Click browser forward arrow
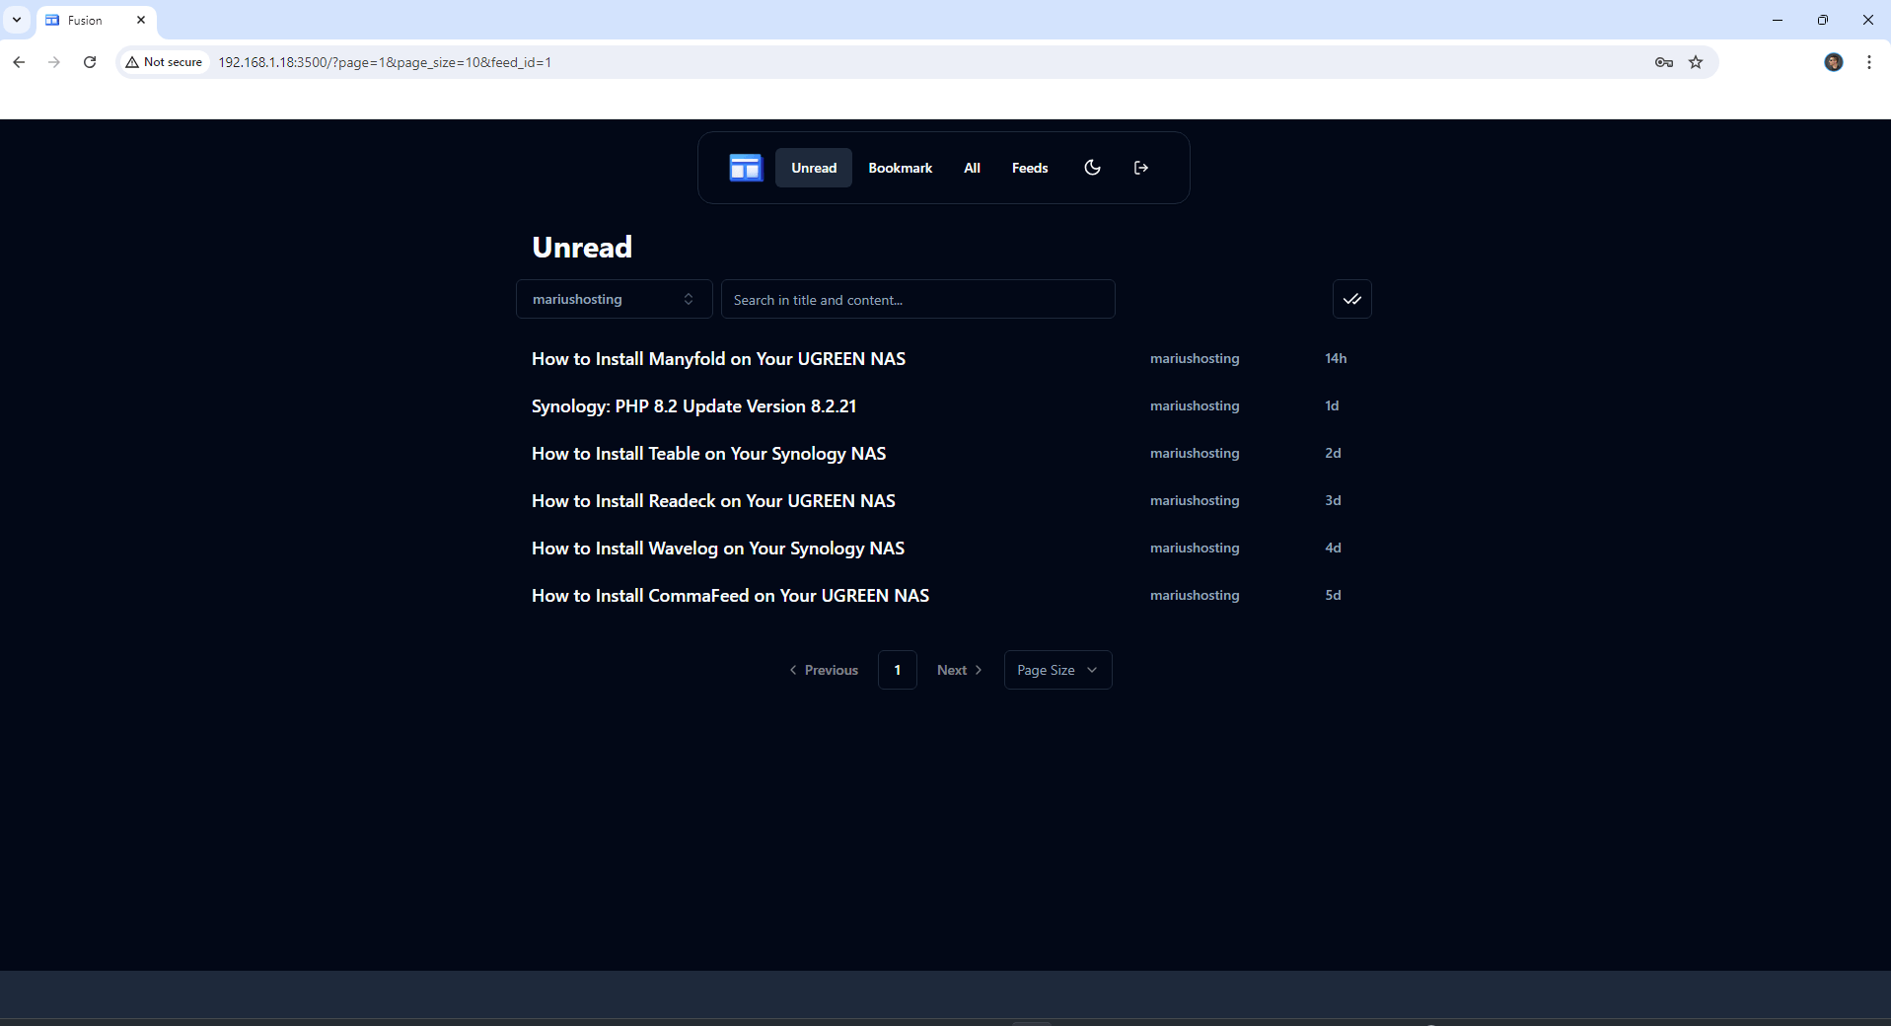Image resolution: width=1891 pixels, height=1026 pixels. [x=54, y=62]
